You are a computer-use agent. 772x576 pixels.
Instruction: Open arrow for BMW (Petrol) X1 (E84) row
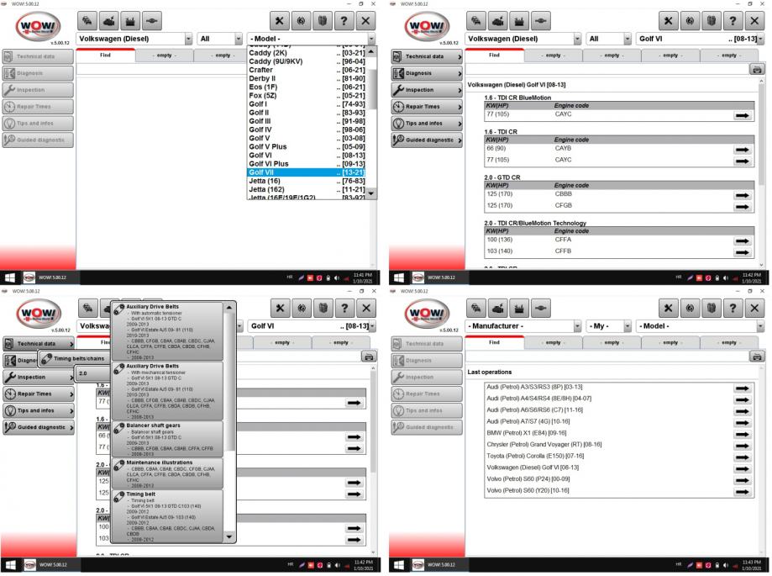point(742,434)
